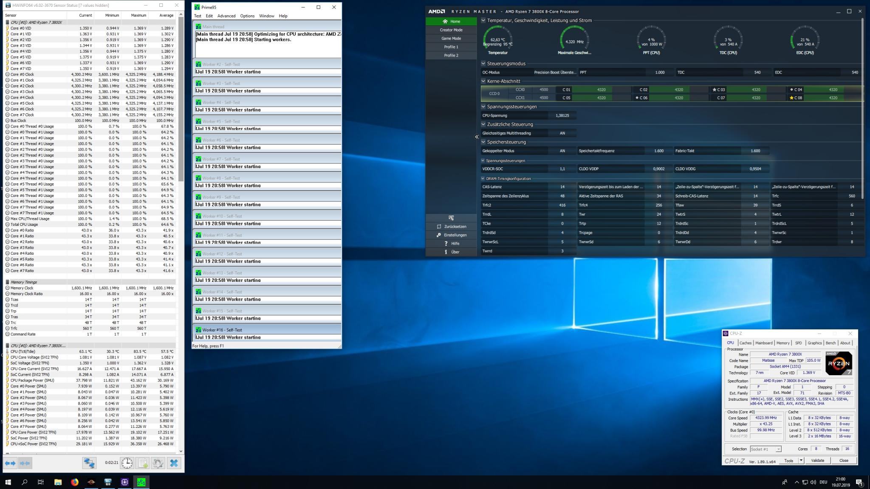Image resolution: width=870 pixels, height=489 pixels.
Task: Select Game Mode in Ryzen Master
Action: (x=451, y=38)
